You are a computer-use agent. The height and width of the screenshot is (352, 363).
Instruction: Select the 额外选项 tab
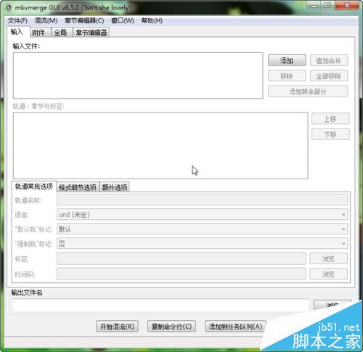tap(115, 187)
